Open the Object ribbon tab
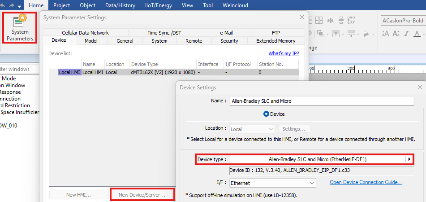The width and height of the screenshot is (426, 202). pos(88,5)
